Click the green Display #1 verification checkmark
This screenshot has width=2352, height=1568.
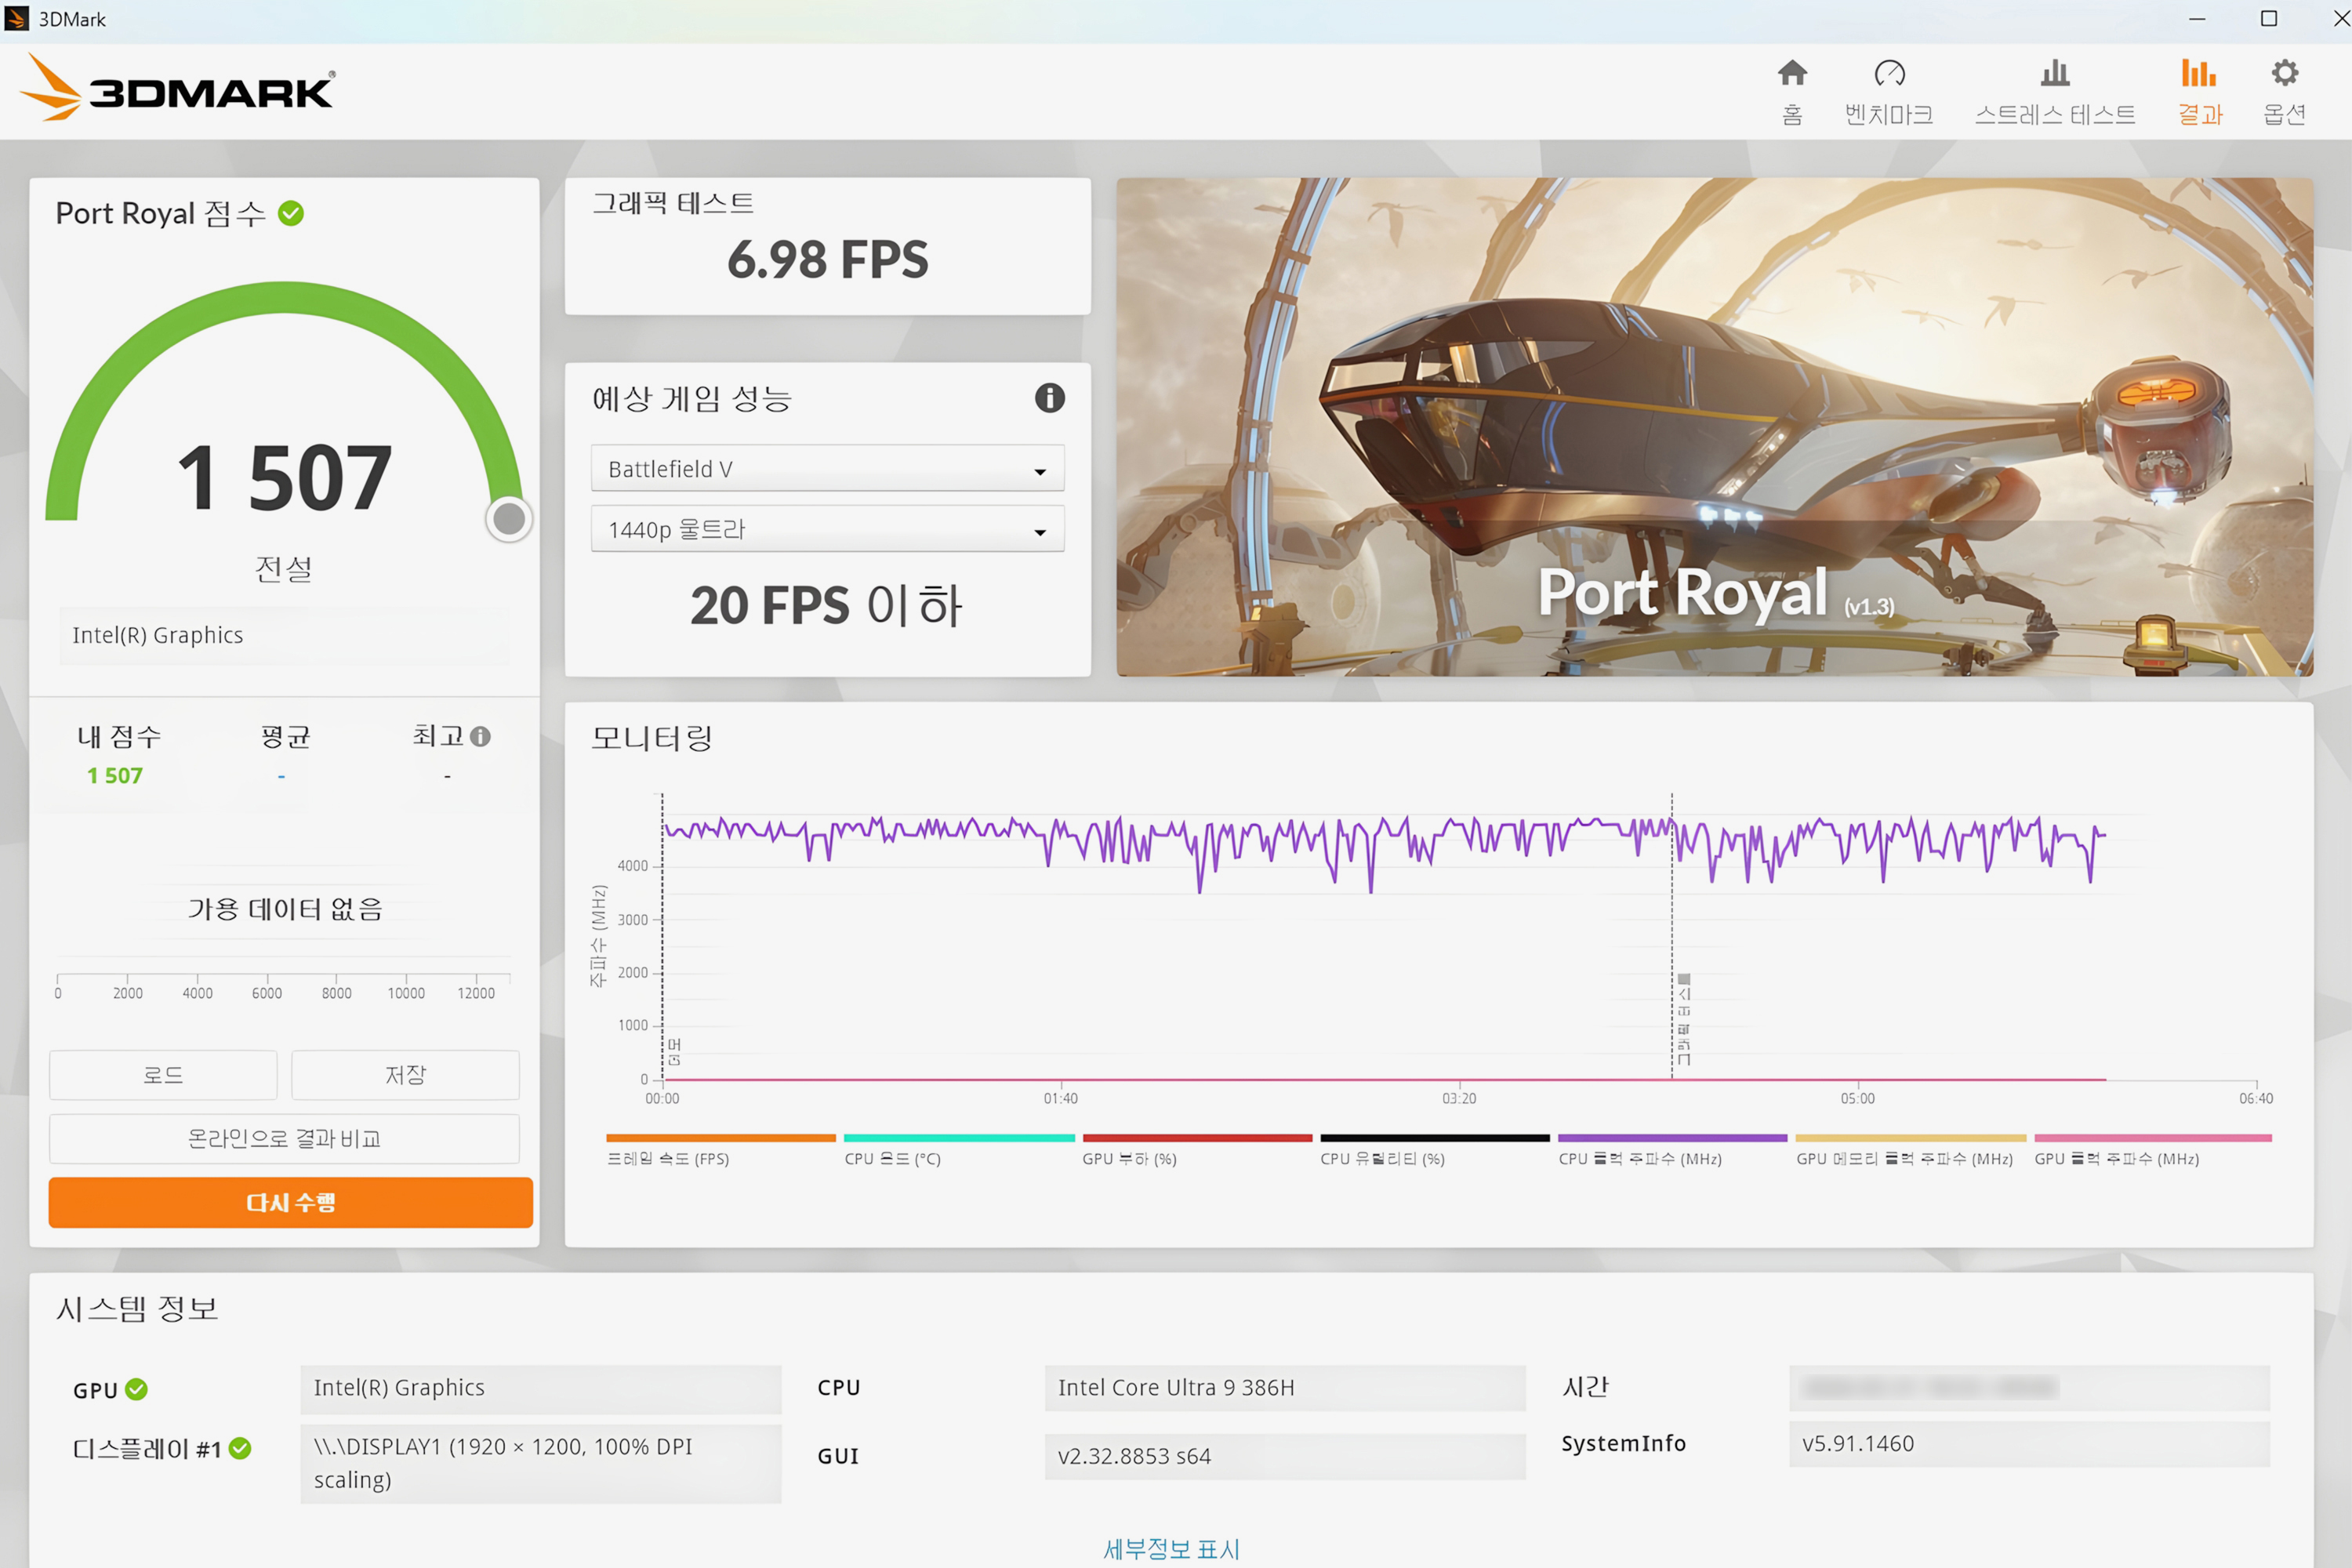coord(240,1448)
